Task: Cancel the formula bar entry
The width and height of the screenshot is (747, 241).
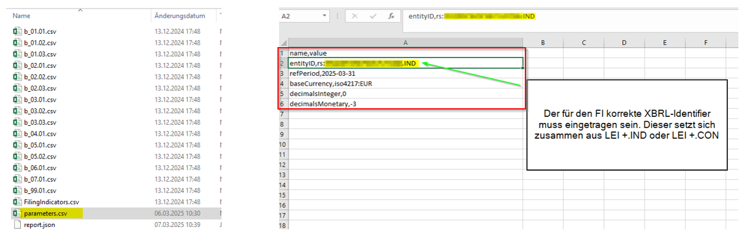Action: 355,17
